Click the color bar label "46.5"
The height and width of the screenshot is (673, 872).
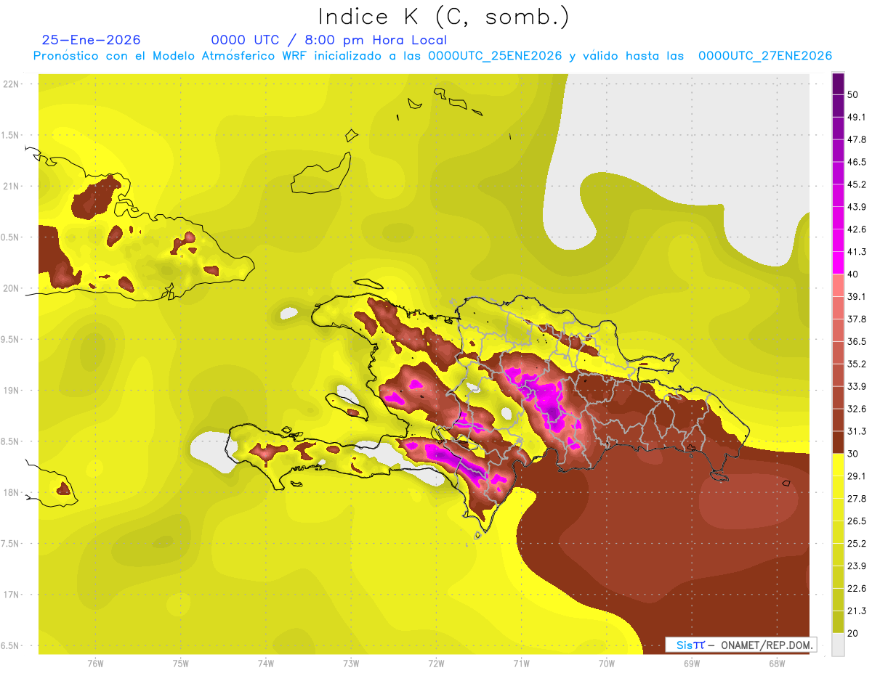857,163
